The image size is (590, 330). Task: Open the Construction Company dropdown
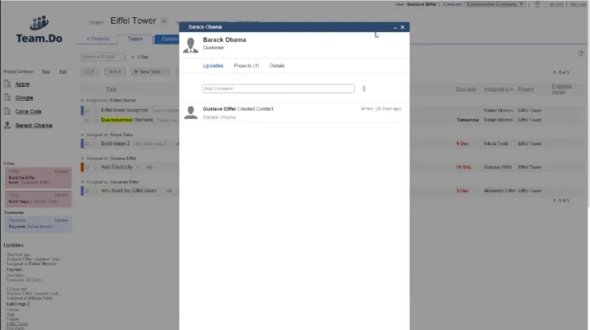click(495, 5)
